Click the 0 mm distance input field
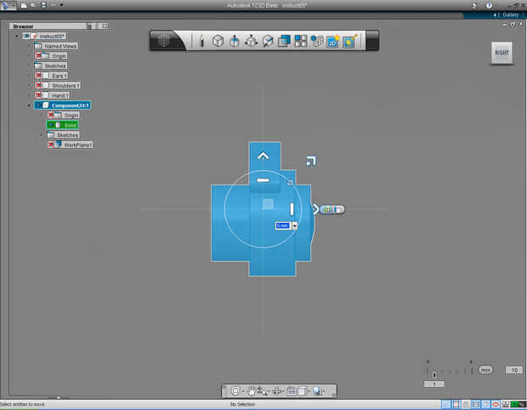Image resolution: width=527 pixels, height=410 pixels. 283,225
